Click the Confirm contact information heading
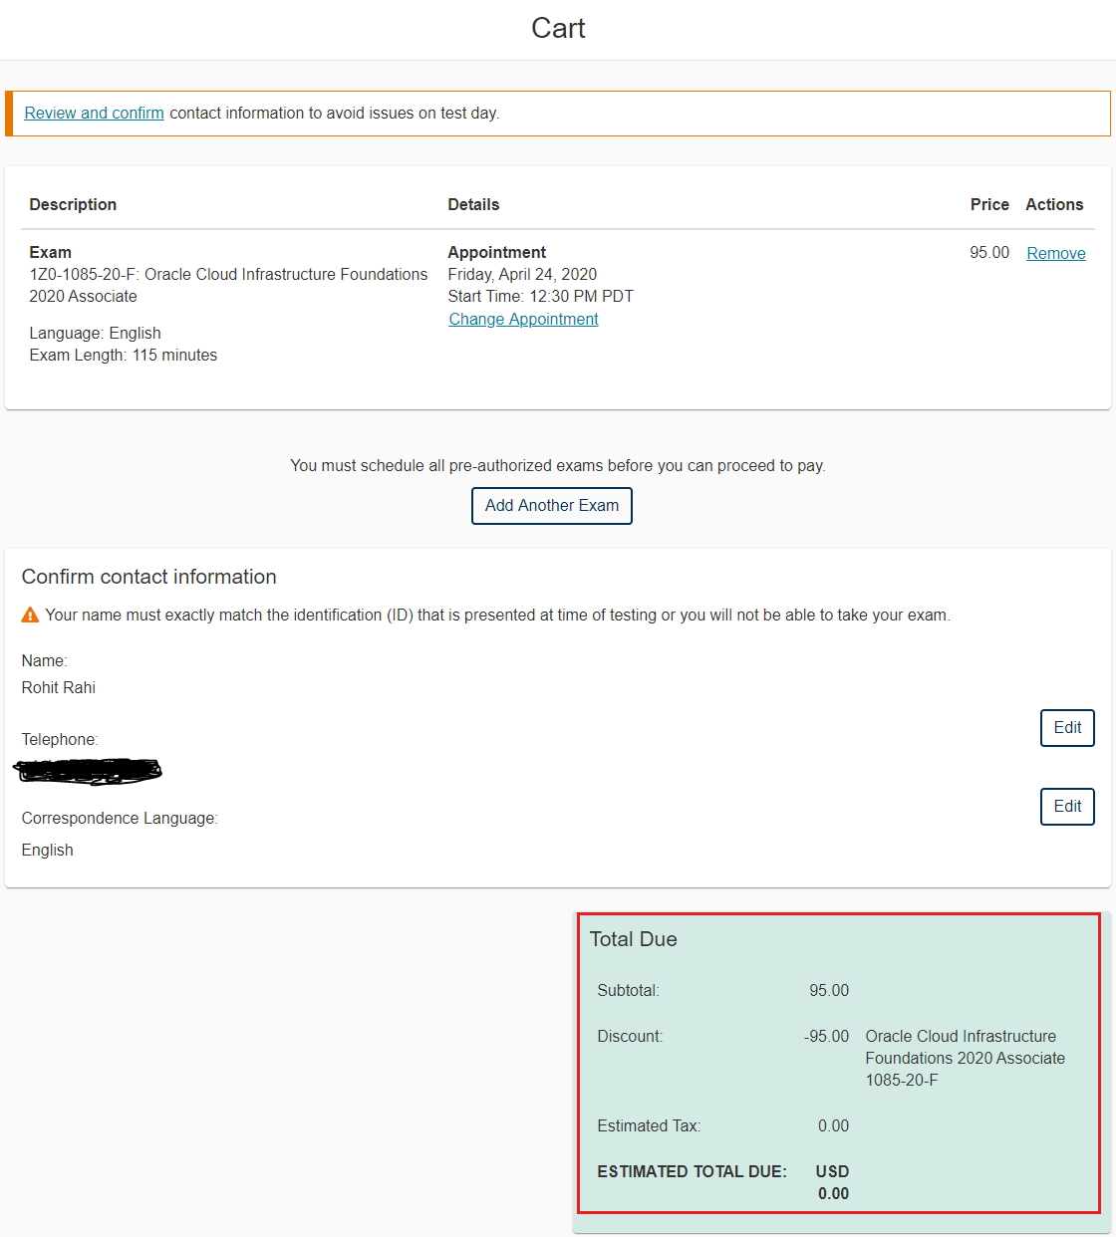The image size is (1116, 1237). coord(148,577)
